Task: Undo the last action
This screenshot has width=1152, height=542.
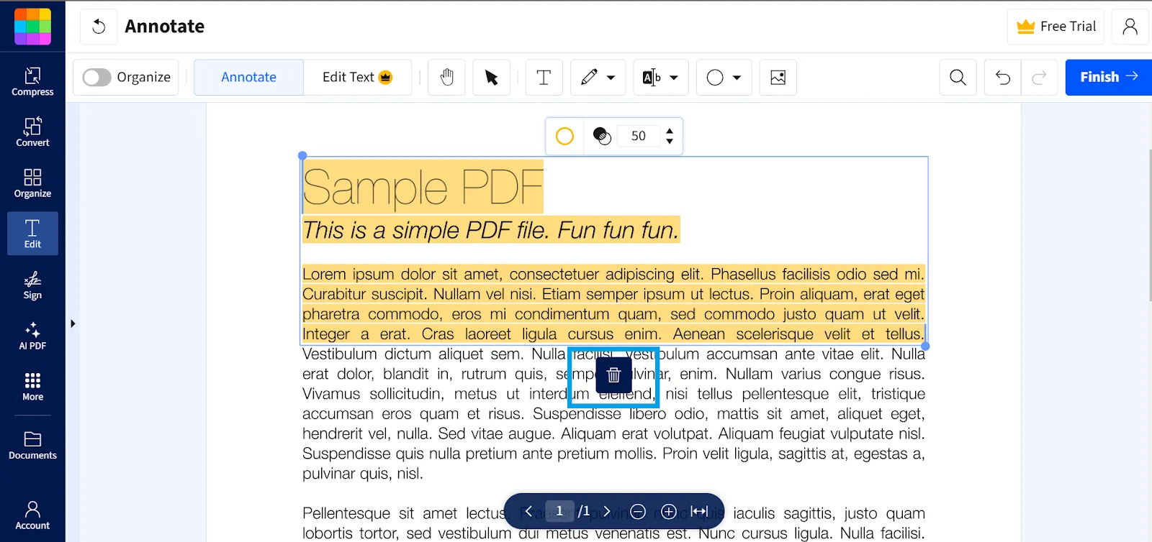Action: click(x=1003, y=77)
